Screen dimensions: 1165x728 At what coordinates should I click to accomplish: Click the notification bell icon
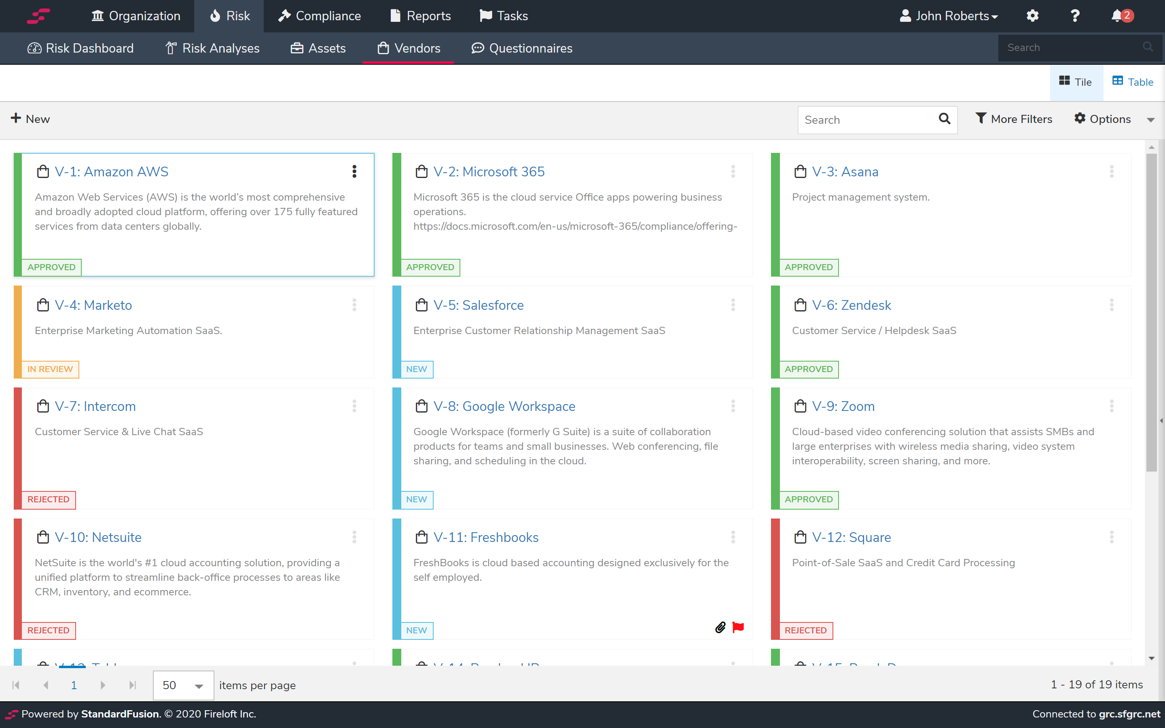tap(1117, 16)
